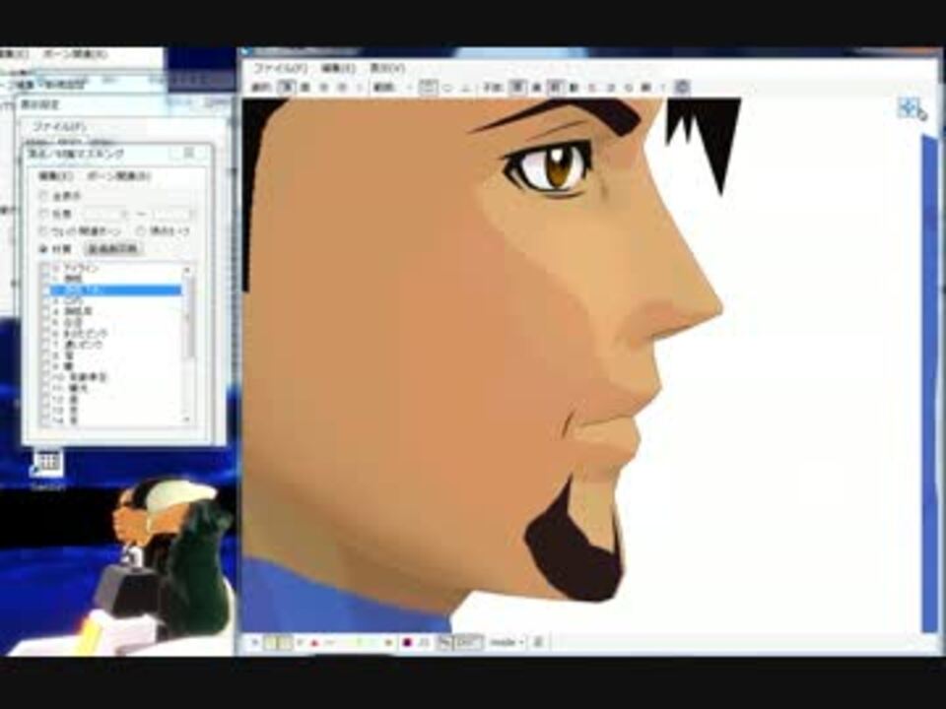Open 表示(V) menu in PMDView window
This screenshot has height=709, width=946.
[x=386, y=68]
